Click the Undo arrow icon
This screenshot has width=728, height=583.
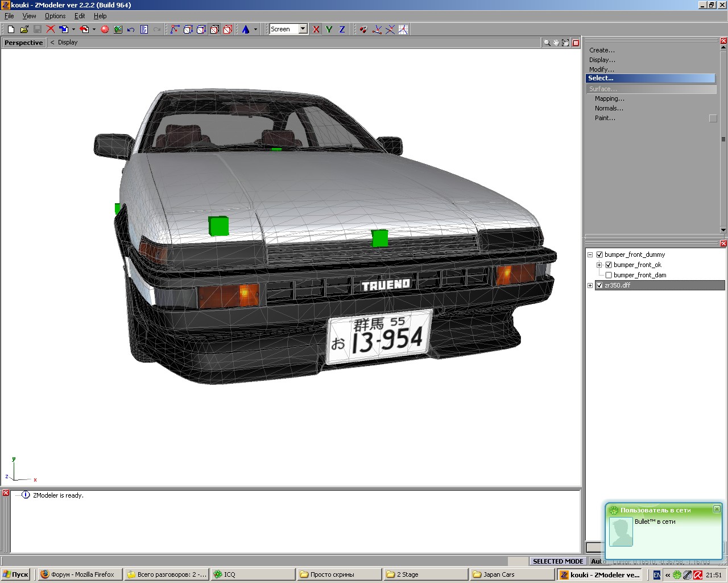131,29
